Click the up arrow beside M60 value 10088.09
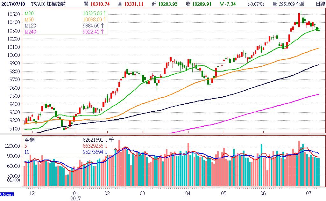326x201 pixels. coord(105,20)
